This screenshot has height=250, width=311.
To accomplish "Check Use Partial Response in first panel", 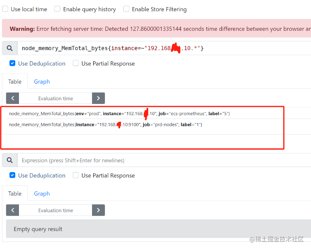I will pyautogui.click(x=75, y=63).
